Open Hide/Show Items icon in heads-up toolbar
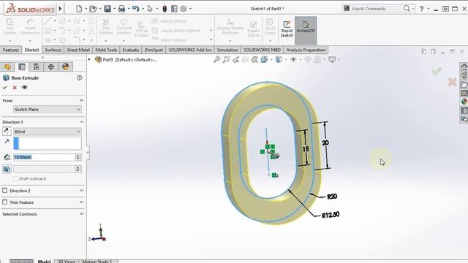The height and width of the screenshot is (263, 468). click(293, 60)
